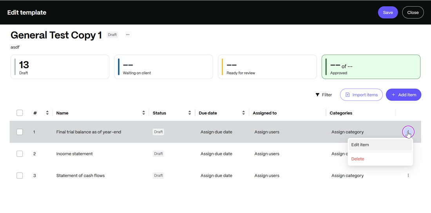Click the Draft badge next to template title
The height and width of the screenshot is (213, 431).
click(x=112, y=35)
